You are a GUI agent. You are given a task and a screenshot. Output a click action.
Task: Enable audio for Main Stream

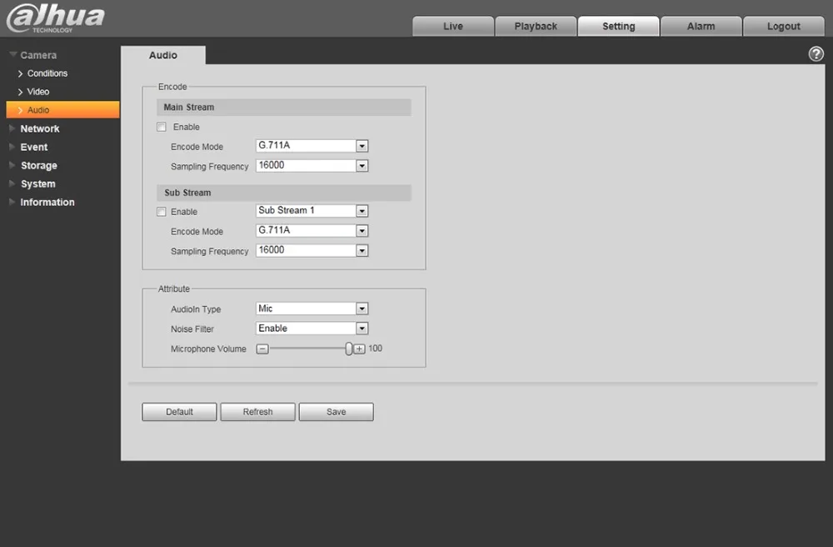pyautogui.click(x=162, y=127)
